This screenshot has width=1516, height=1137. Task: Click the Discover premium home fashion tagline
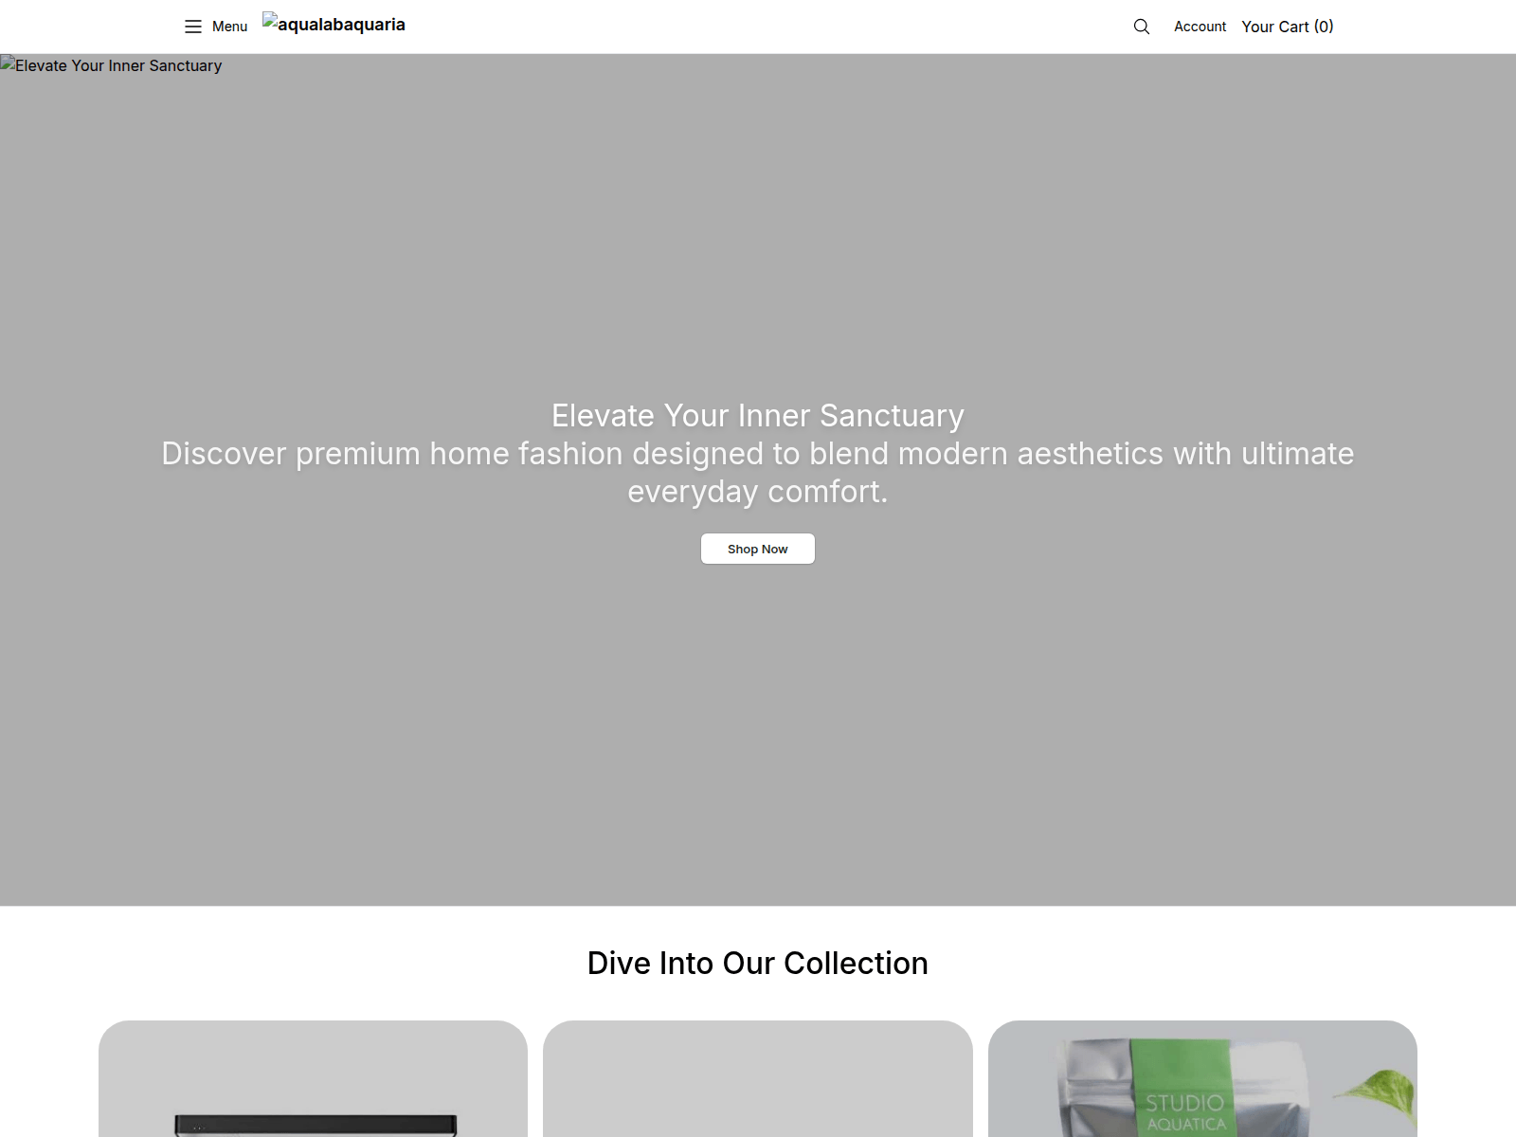pos(758,472)
